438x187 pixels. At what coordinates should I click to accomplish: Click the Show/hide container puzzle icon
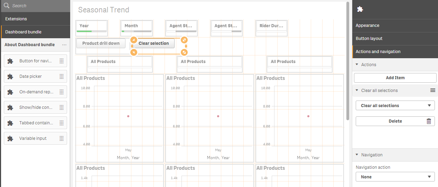10,107
